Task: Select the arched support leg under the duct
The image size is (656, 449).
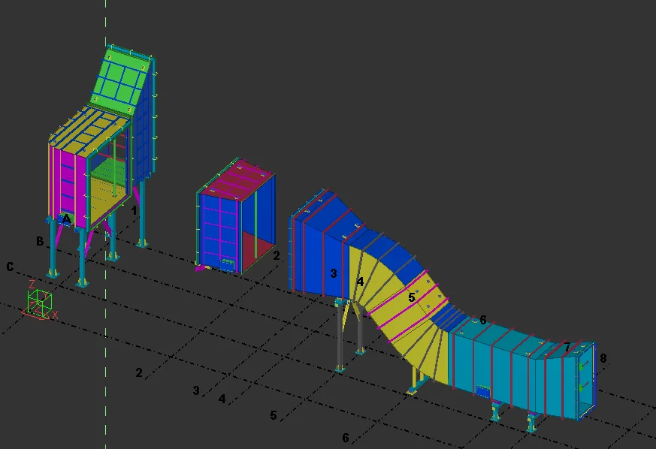Action: click(x=346, y=330)
